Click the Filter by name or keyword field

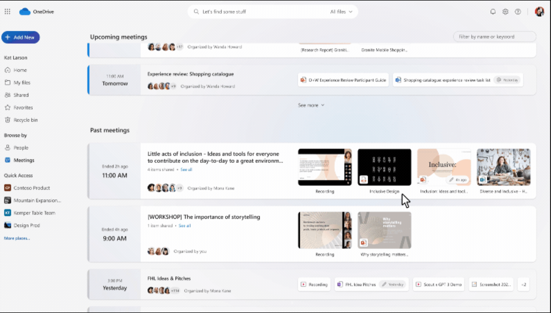pos(494,37)
